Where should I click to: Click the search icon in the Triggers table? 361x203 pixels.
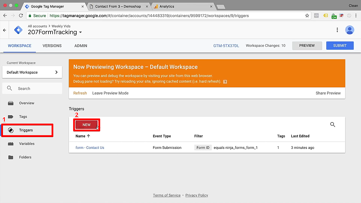click(333, 125)
